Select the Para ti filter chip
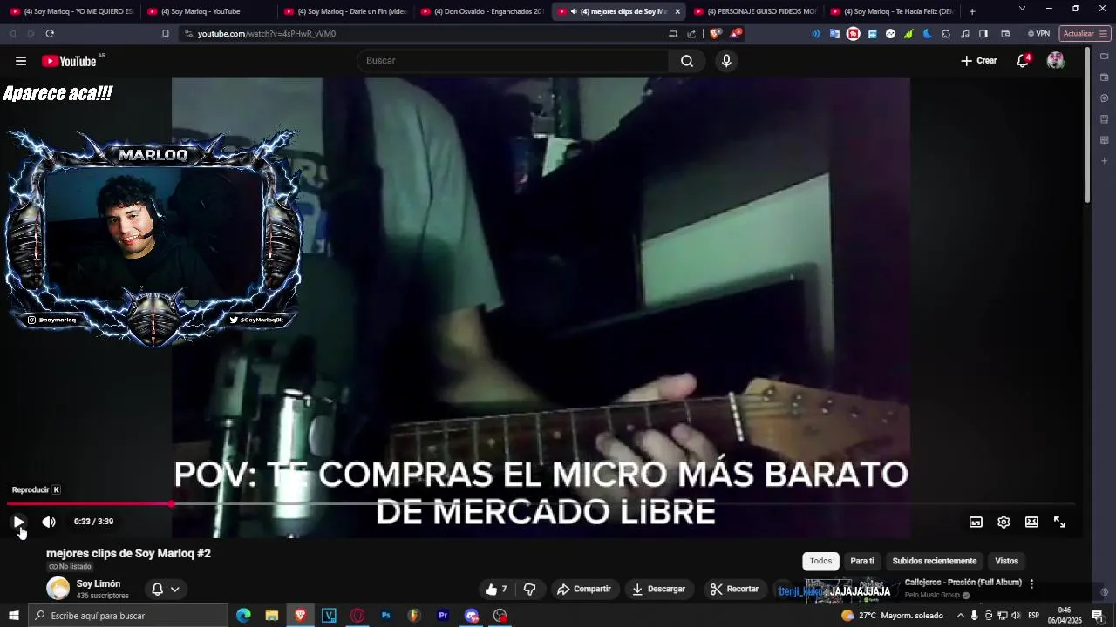 (862, 561)
